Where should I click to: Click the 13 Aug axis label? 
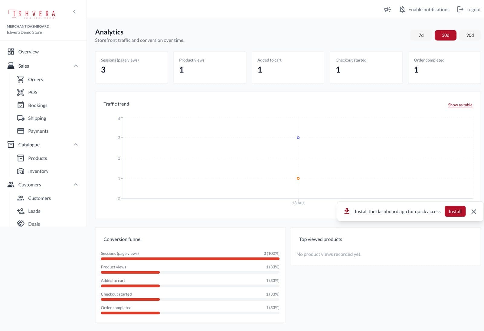[298, 203]
